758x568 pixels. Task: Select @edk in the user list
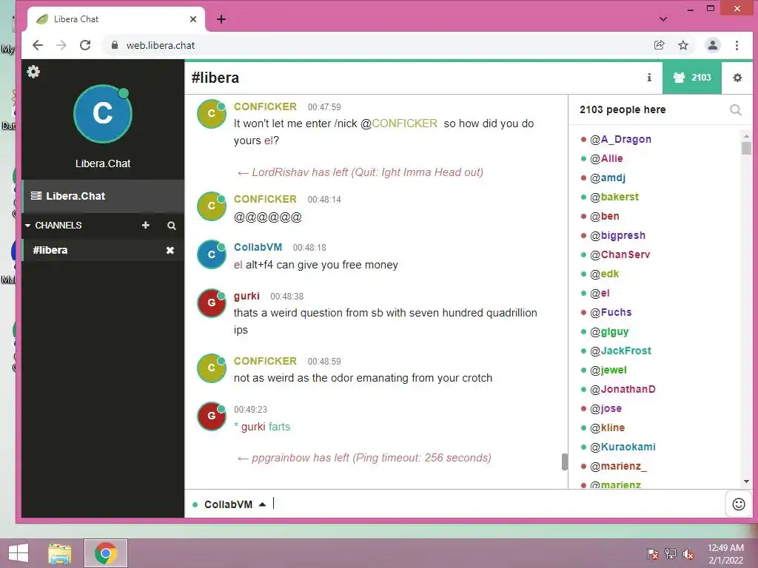coord(604,274)
